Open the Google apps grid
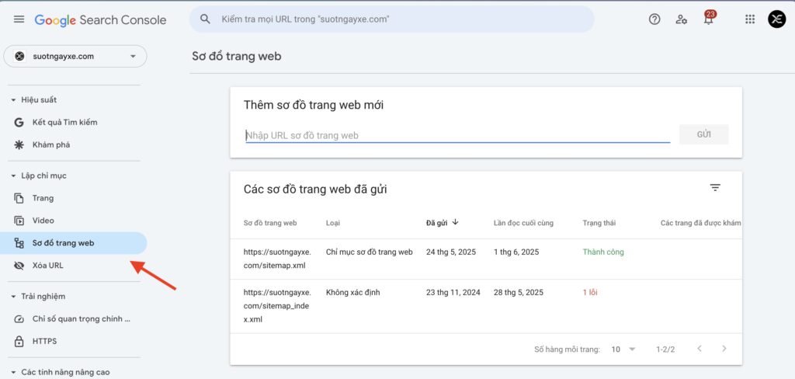The height and width of the screenshot is (379, 795). point(750,19)
